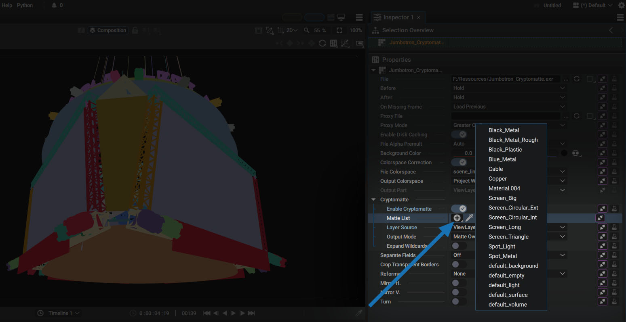The width and height of the screenshot is (626, 322).
Task: Click the Background Color channel options icon
Action: click(576, 153)
